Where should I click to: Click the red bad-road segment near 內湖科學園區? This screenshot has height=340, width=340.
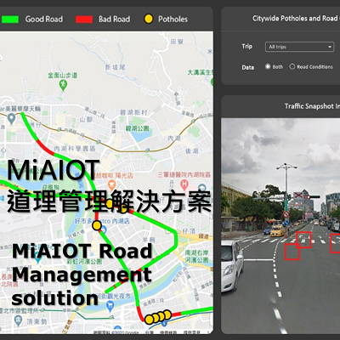45,147
